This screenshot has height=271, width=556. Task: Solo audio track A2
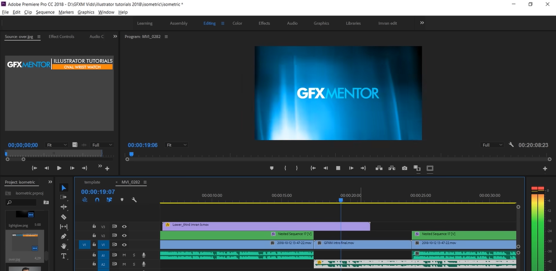pos(134,264)
